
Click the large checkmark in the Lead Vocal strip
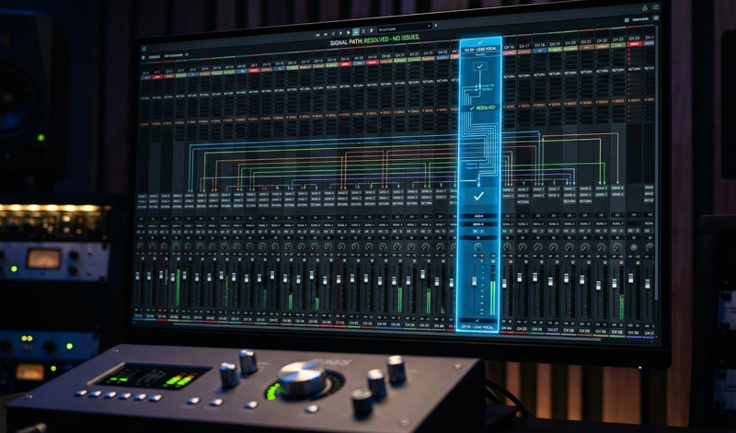click(478, 196)
